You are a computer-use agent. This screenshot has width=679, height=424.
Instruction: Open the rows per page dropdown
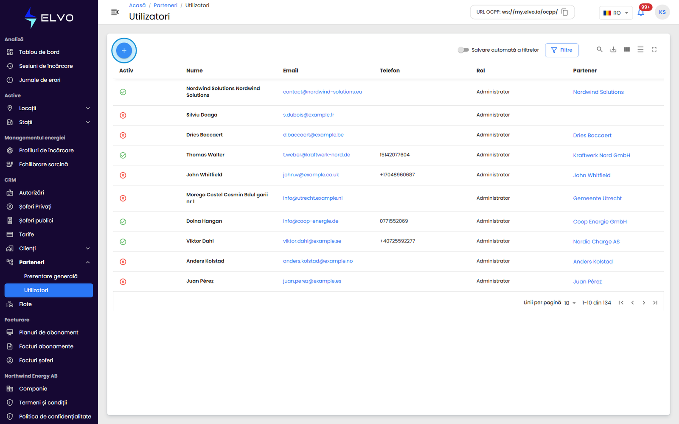point(570,303)
